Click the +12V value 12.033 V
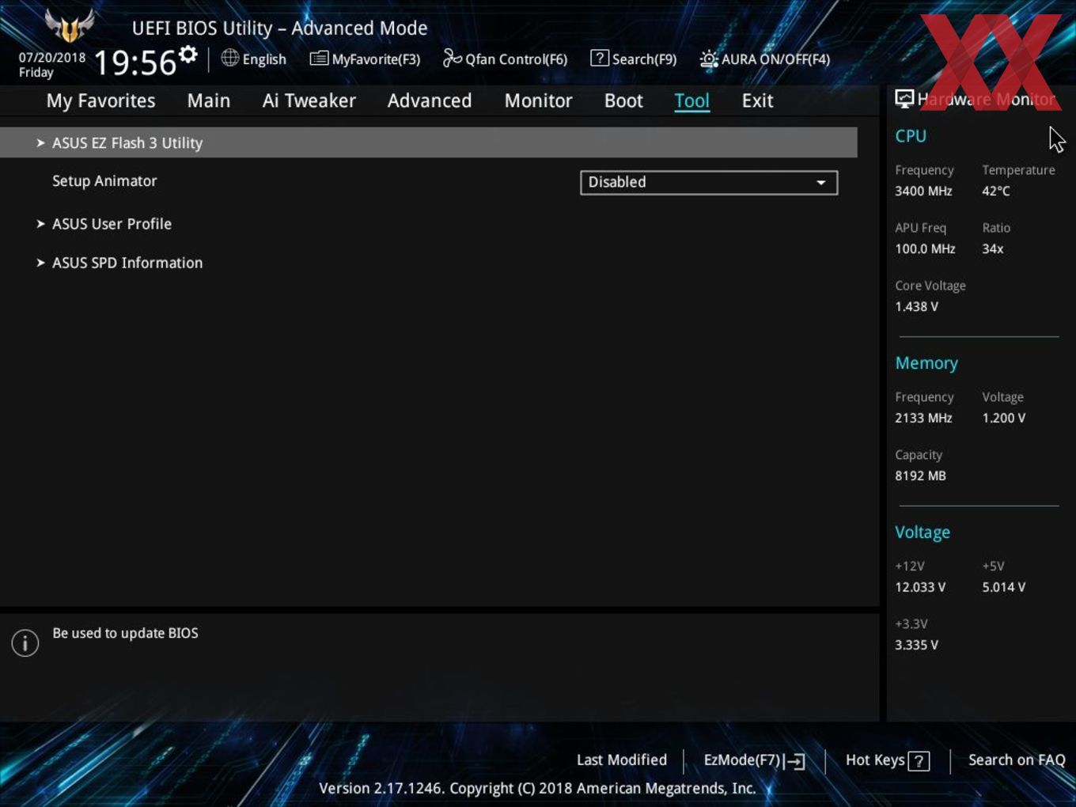The width and height of the screenshot is (1076, 807). coord(920,587)
